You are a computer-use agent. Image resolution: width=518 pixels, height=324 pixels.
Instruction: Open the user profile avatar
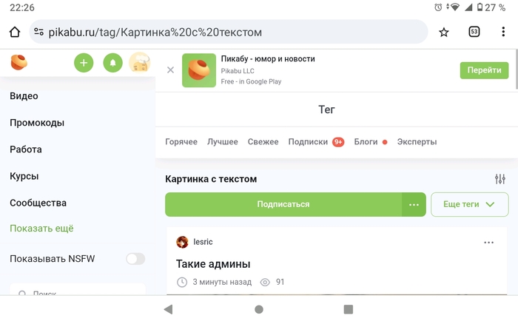139,62
